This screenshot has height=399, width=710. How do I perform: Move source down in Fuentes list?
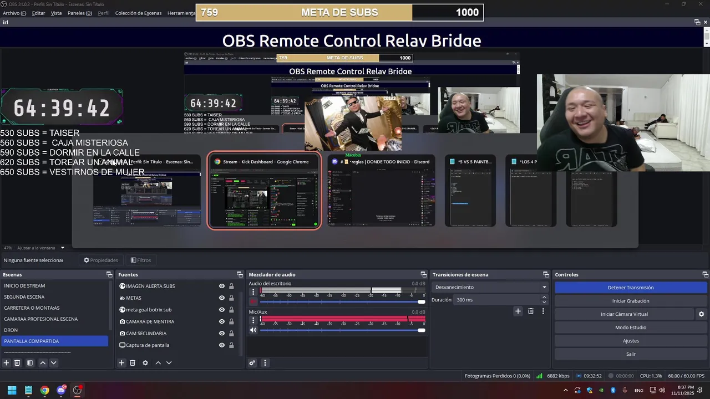(x=169, y=363)
